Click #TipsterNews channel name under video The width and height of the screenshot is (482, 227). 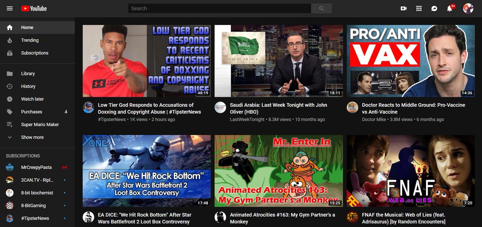(112, 120)
